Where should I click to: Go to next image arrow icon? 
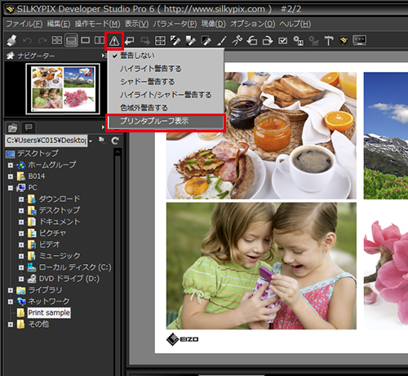[145, 41]
